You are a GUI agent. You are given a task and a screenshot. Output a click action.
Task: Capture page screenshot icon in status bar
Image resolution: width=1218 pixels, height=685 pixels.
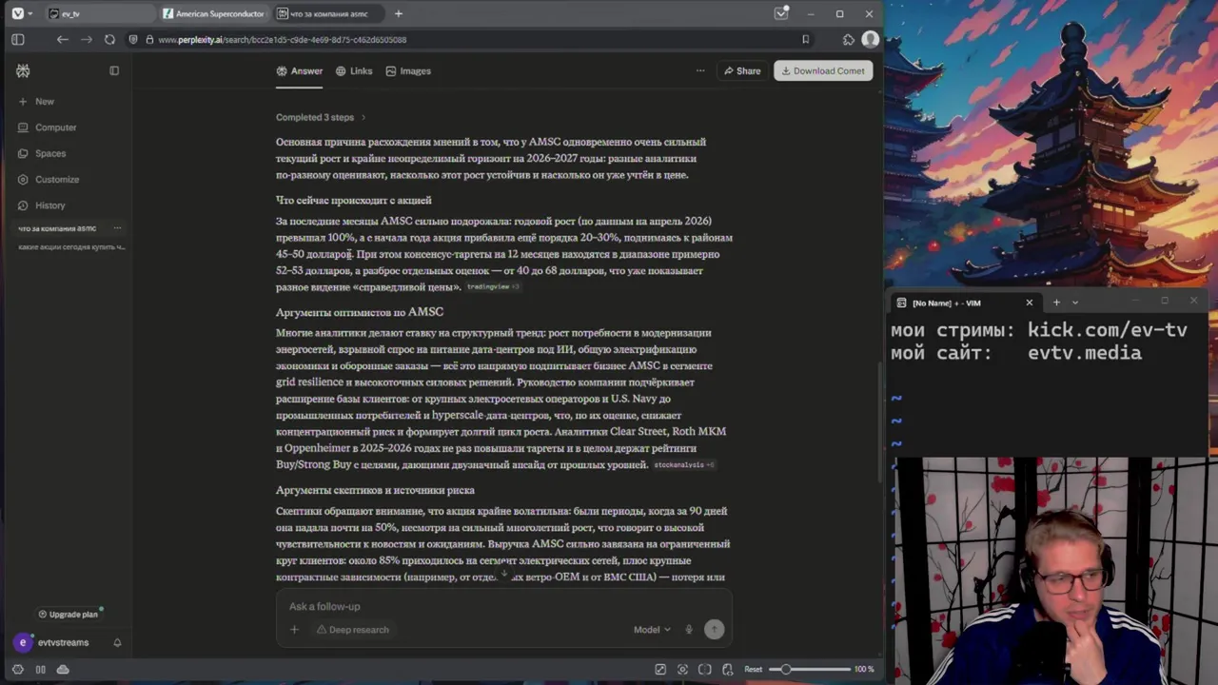[682, 669]
